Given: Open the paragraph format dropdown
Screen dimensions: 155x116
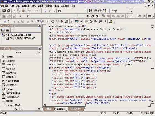Looking at the screenshot, I should point(49,16).
